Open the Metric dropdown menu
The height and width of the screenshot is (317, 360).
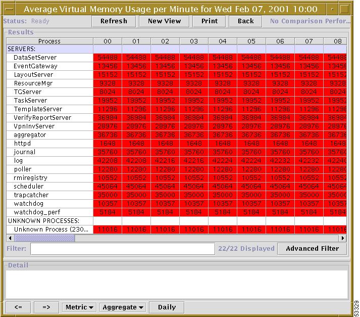coord(79,307)
